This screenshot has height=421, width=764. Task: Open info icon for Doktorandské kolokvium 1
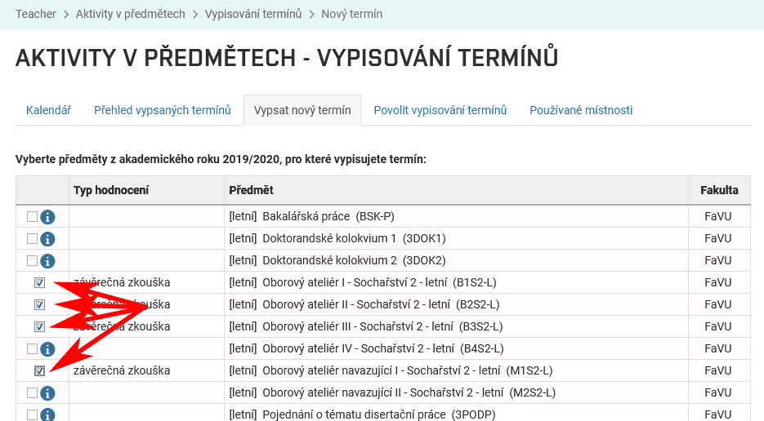click(x=47, y=239)
